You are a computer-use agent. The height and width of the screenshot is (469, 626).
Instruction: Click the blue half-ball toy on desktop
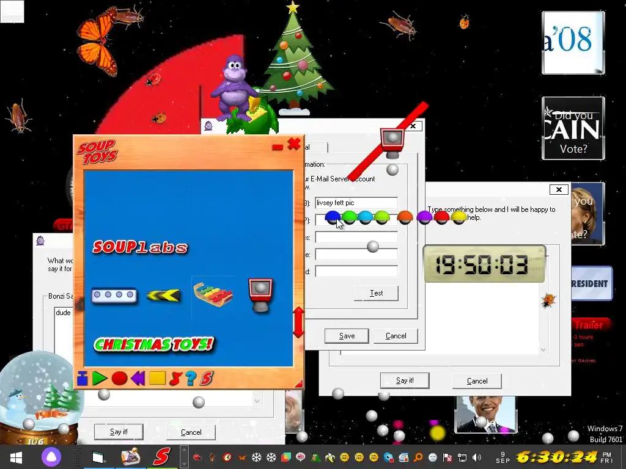[x=333, y=217]
